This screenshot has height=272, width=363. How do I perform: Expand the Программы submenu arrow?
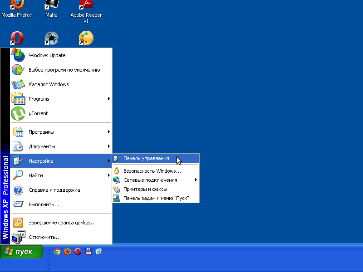[x=108, y=132]
